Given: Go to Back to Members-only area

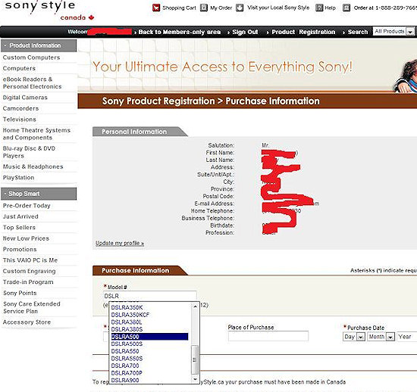Looking at the screenshot, I should (180, 32).
